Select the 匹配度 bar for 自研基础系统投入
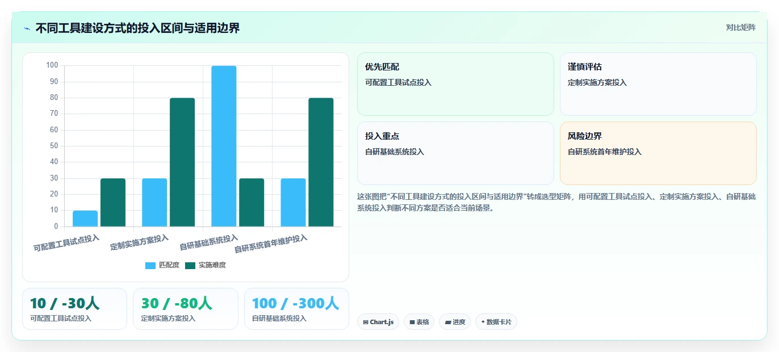779x352 pixels. (x=224, y=146)
